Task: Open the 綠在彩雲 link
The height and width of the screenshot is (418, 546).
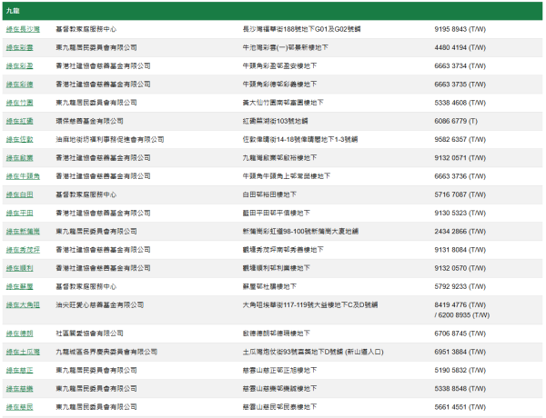Action: pyautogui.click(x=19, y=47)
